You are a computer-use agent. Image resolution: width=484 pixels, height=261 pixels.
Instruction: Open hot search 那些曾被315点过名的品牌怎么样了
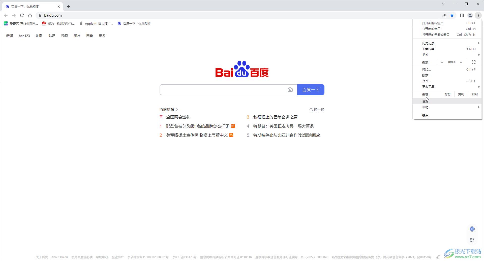(x=198, y=126)
